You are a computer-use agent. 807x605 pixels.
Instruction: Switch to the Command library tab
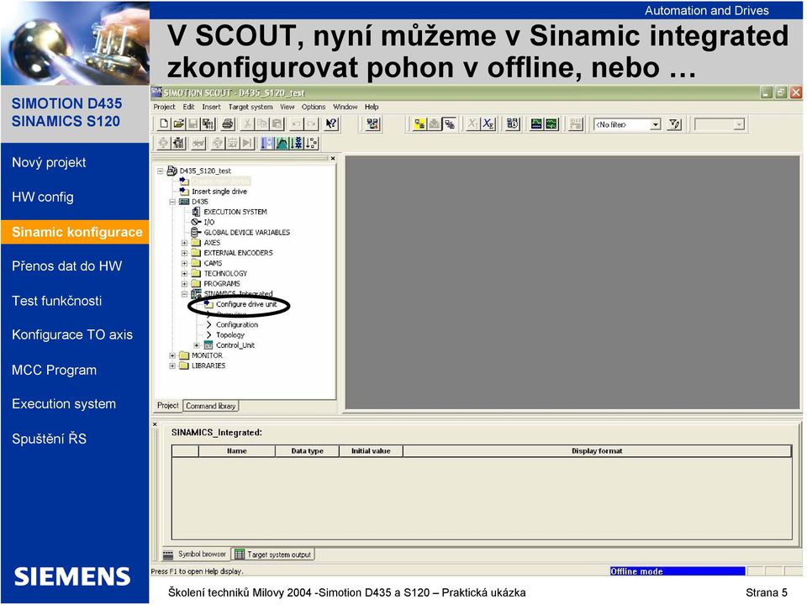[x=210, y=406]
